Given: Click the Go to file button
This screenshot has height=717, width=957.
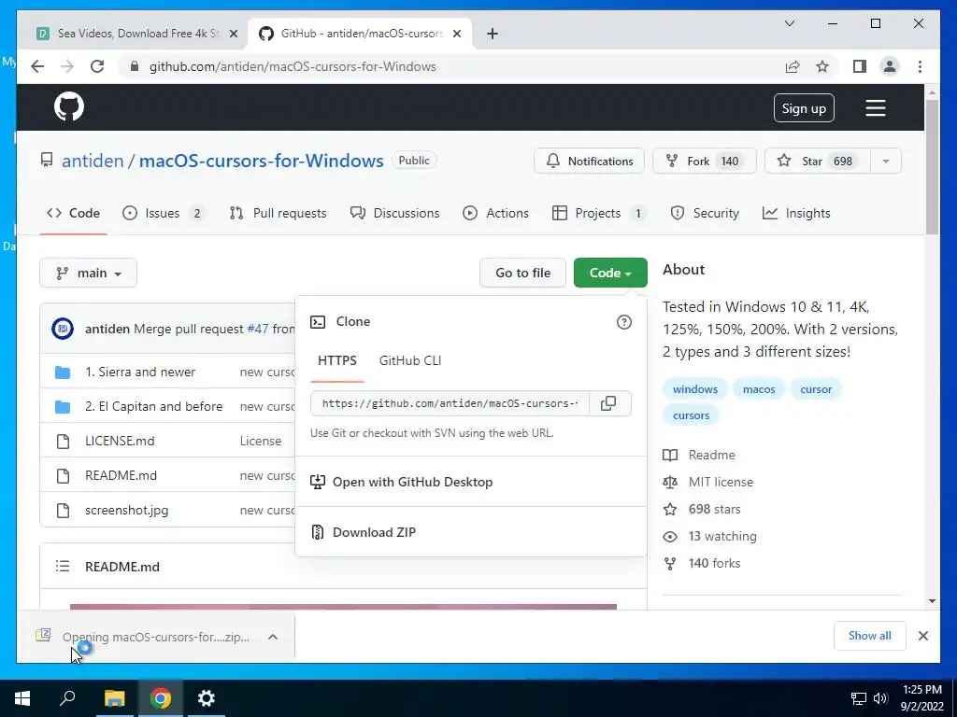Looking at the screenshot, I should coord(523,273).
